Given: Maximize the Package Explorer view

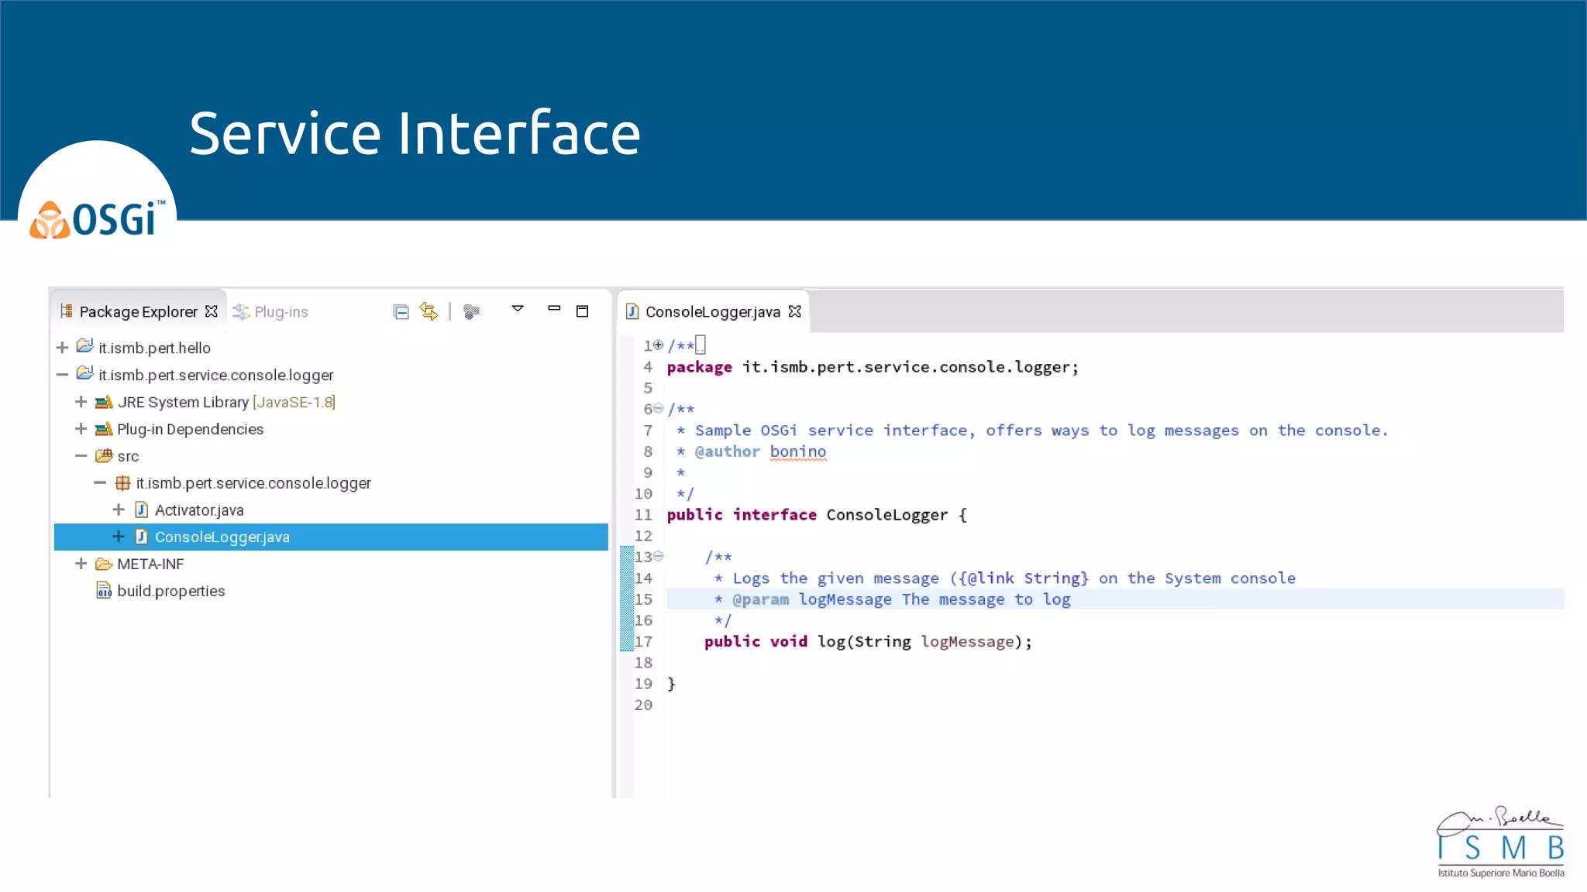Looking at the screenshot, I should pyautogui.click(x=583, y=311).
